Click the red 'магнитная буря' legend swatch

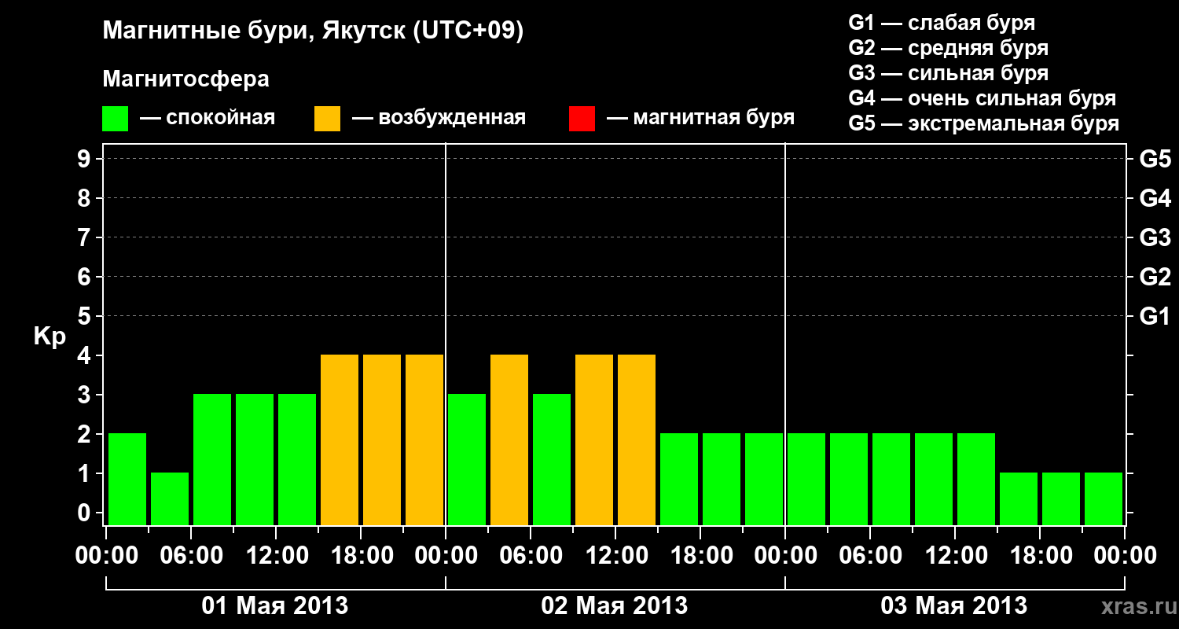tap(582, 119)
